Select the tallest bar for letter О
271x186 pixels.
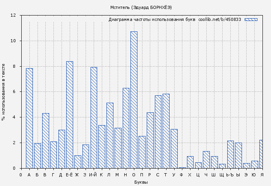(x=134, y=100)
